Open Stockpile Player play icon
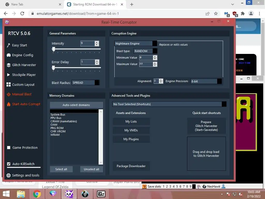 (x=9, y=75)
